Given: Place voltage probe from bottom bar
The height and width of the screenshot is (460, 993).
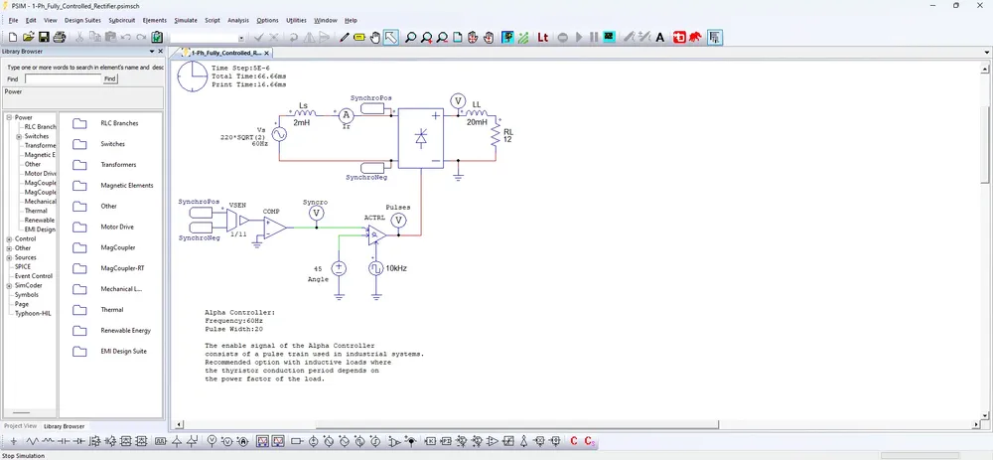Looking at the screenshot, I should (213, 441).
